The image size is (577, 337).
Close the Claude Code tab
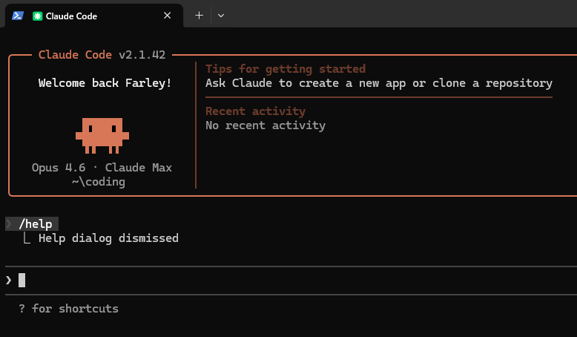point(167,16)
